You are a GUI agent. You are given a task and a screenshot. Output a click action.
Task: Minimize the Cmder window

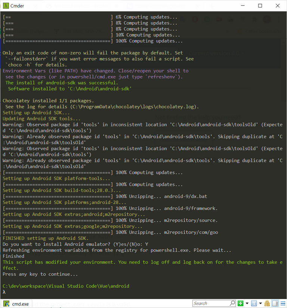243,6
